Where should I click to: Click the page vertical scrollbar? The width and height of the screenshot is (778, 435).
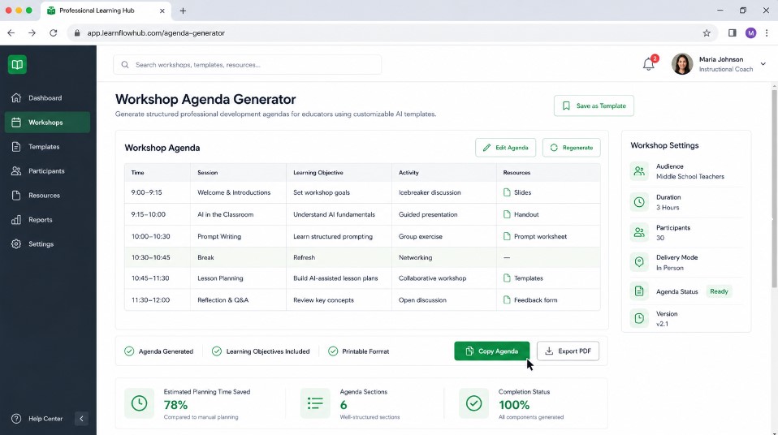[x=775, y=186]
